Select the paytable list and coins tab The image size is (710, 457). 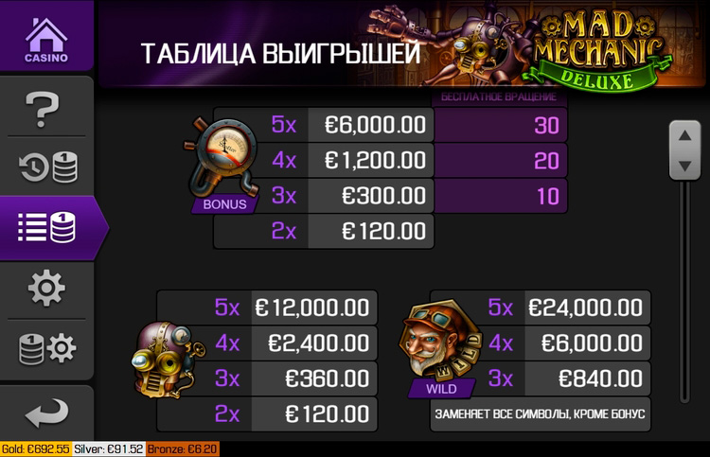pos(46,228)
